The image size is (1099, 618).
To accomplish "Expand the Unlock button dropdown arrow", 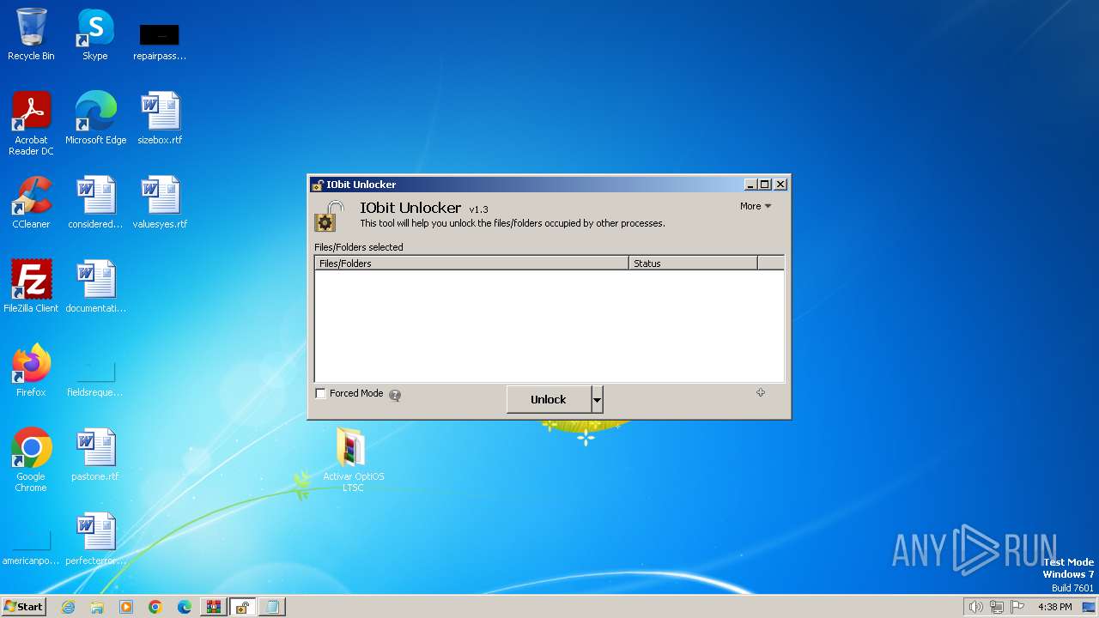I will 598,399.
